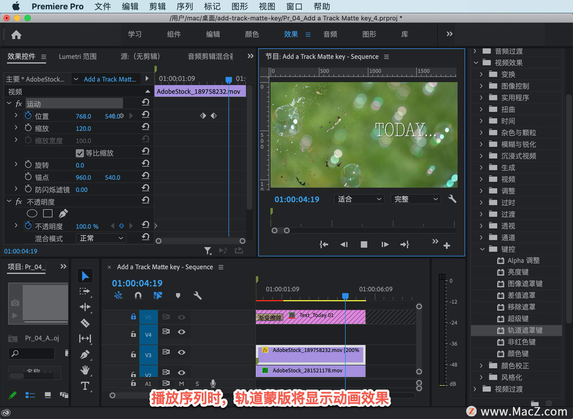
Task: Toggle V4 track output eye
Action: click(x=181, y=332)
